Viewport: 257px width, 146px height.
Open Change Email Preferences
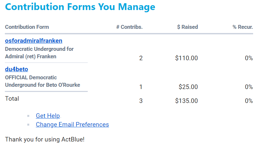[72, 125]
